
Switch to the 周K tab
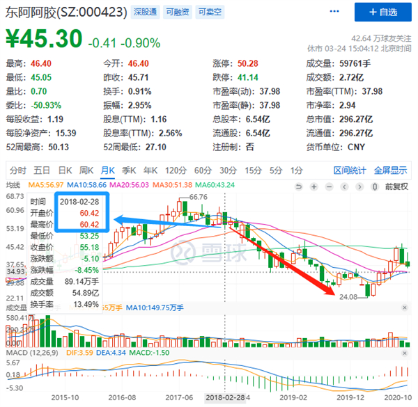pos(86,170)
